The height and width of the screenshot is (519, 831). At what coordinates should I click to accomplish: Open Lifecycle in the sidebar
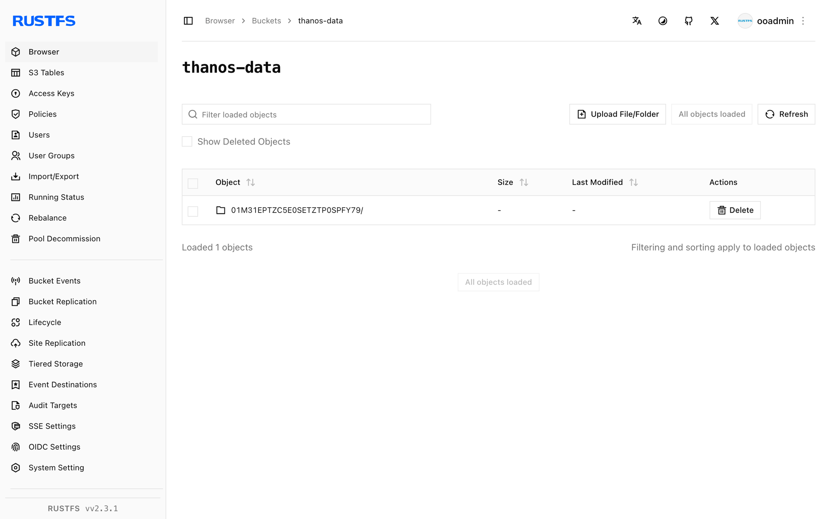[81, 323]
